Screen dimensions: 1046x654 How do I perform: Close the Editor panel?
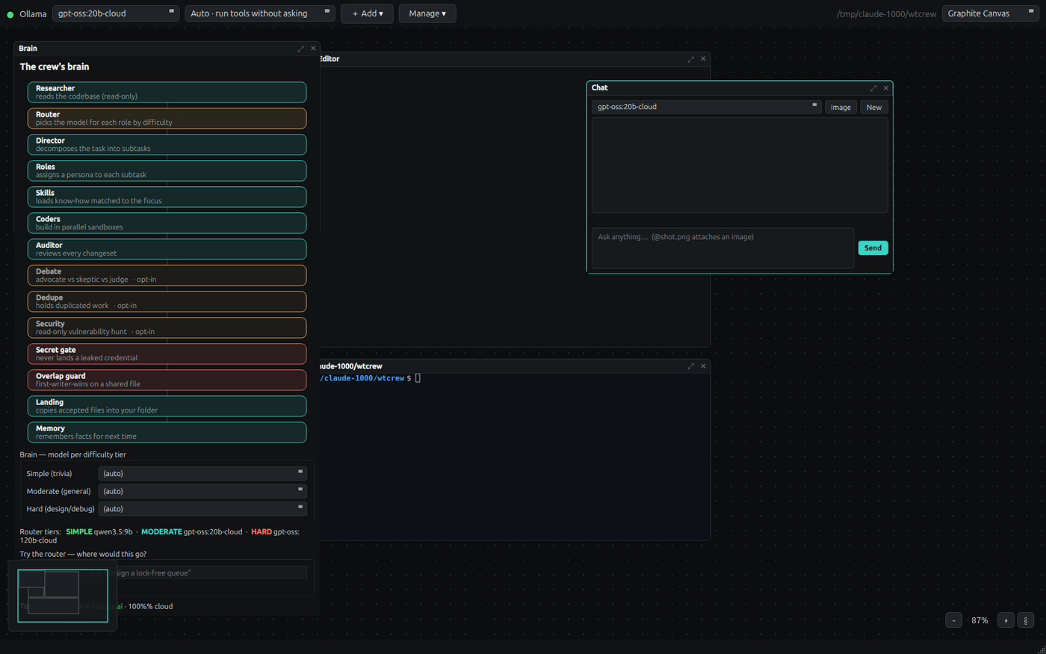tap(703, 59)
